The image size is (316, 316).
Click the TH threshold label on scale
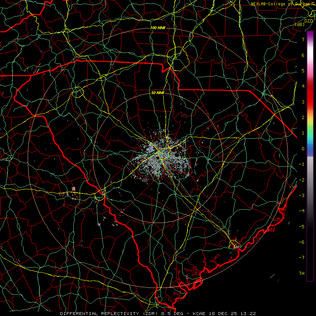click(x=302, y=274)
